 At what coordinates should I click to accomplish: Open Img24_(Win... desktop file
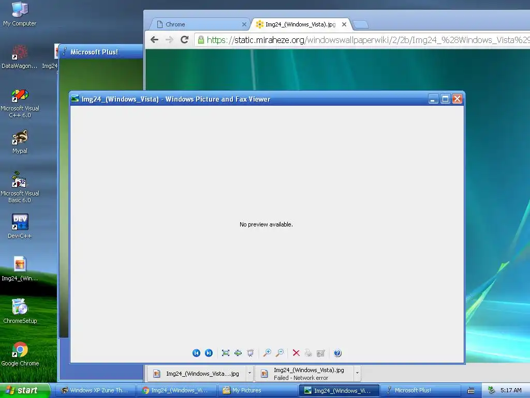[20, 269]
